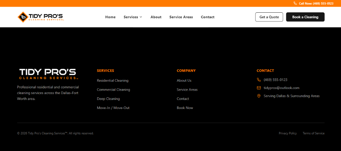The image size is (341, 151).
Task: Click the Book Now footer link
Action: [x=185, y=108]
